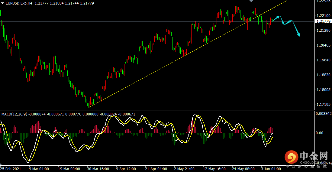The height and width of the screenshot is (172, 332).
Task: Click the 24 May 08:00 time label
Action: tap(243, 169)
